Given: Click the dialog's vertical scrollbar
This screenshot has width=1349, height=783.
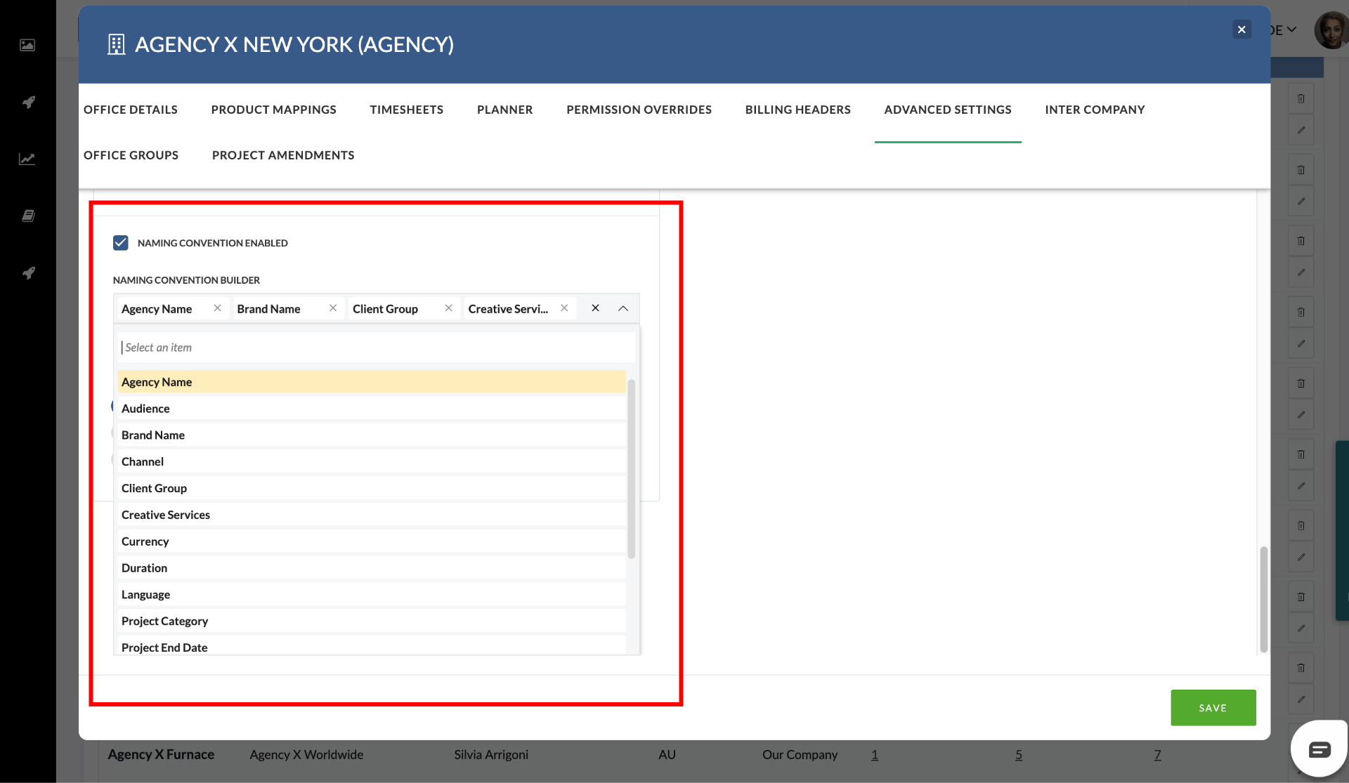Looking at the screenshot, I should (x=1264, y=599).
